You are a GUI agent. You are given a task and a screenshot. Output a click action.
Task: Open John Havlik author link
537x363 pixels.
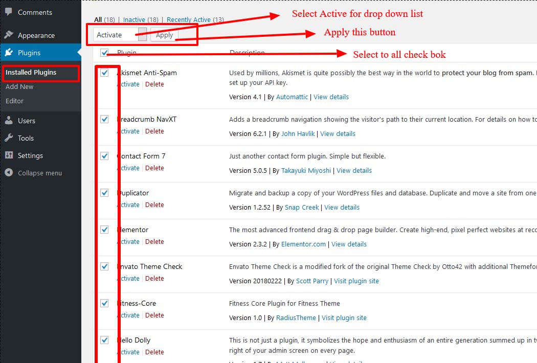point(298,133)
